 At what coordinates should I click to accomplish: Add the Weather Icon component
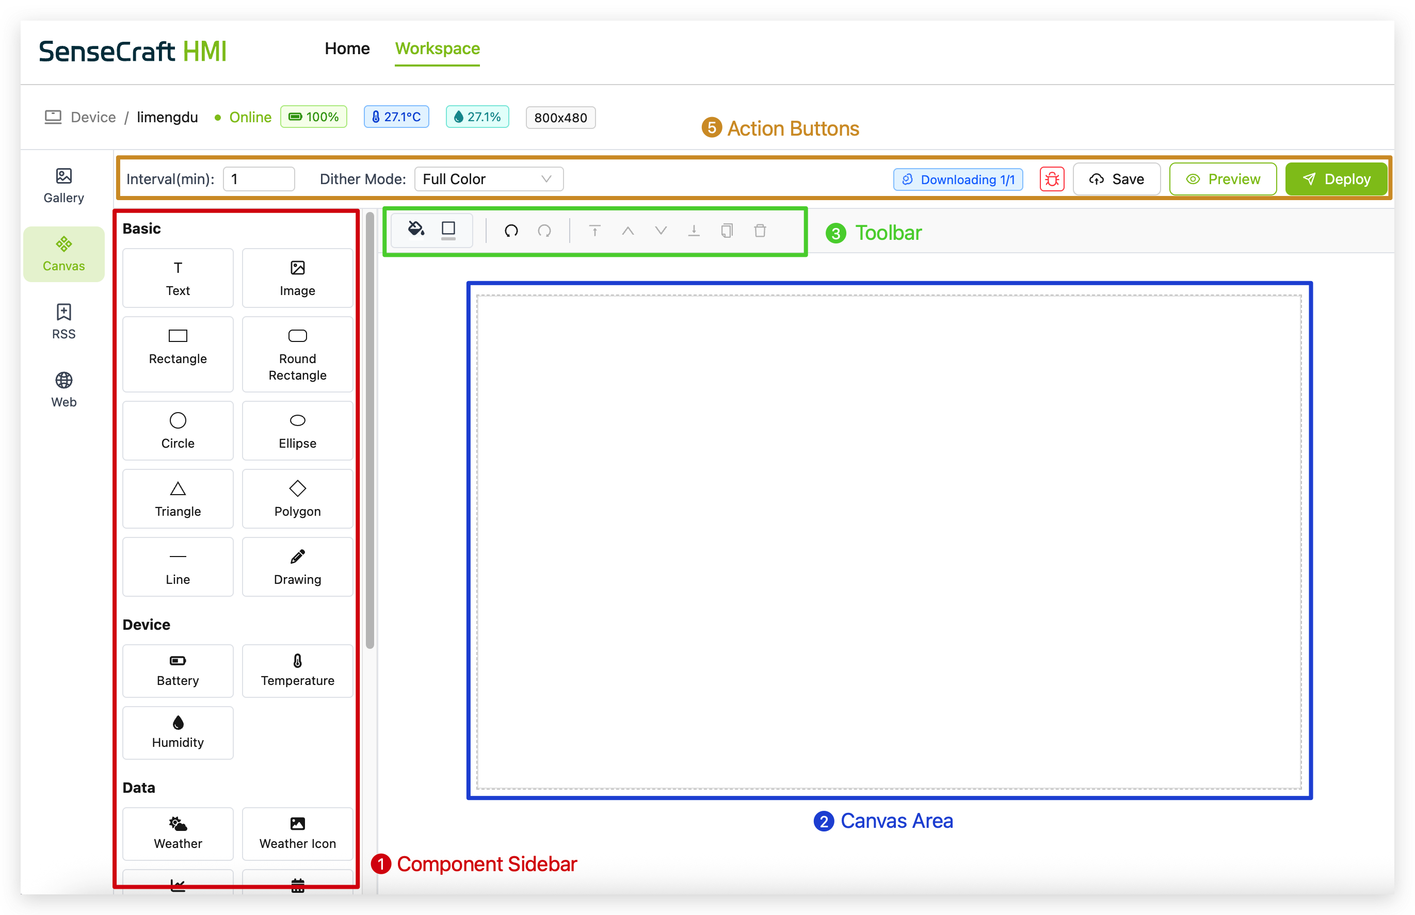coord(297,833)
